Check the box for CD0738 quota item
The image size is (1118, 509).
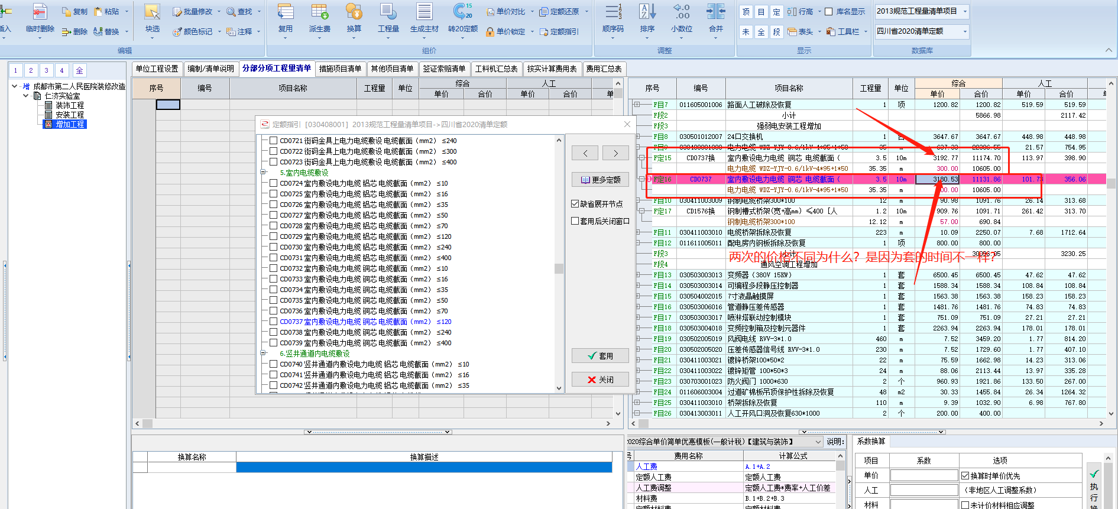273,332
